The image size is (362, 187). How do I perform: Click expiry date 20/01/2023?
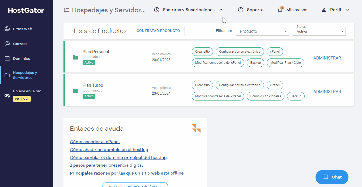[161, 60]
